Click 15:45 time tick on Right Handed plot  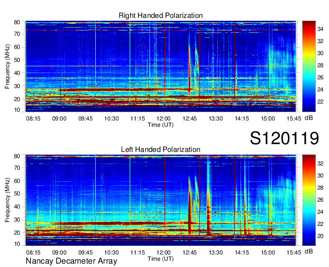point(294,119)
